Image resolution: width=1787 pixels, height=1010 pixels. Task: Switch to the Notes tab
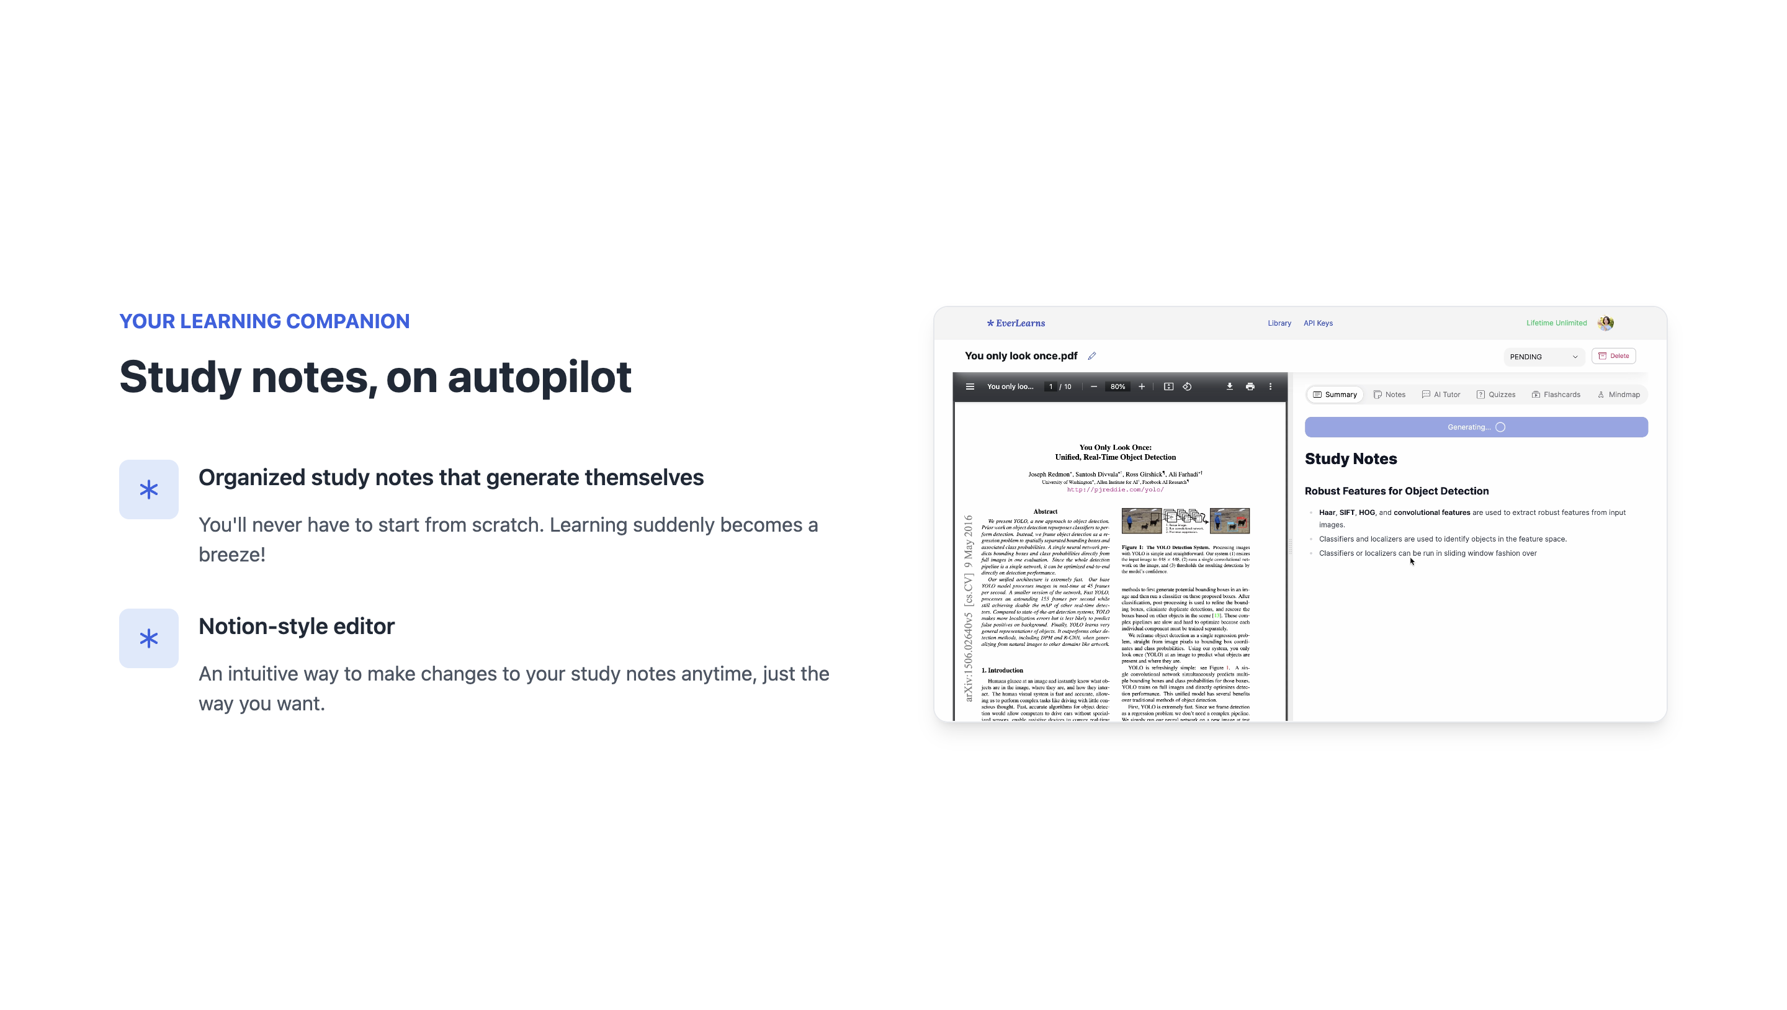[1389, 394]
